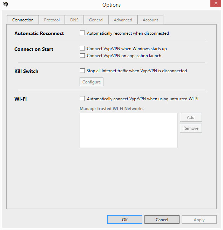The height and width of the screenshot is (230, 223).
Task: Go to the General tab
Action: [x=96, y=20]
